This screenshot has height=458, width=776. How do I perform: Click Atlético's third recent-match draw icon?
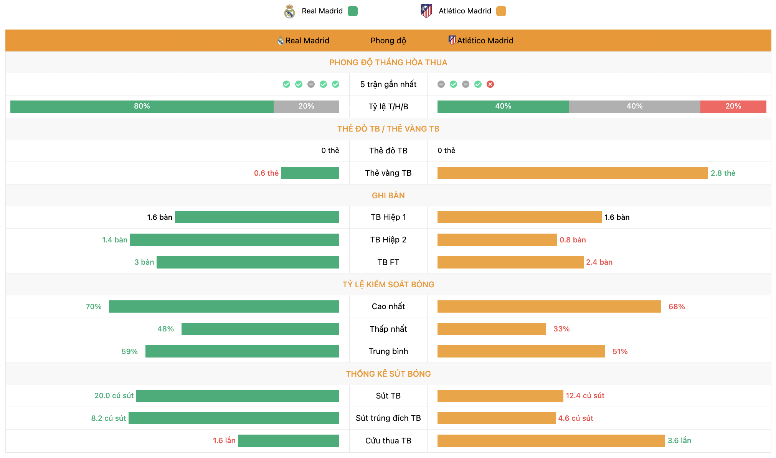(x=466, y=84)
